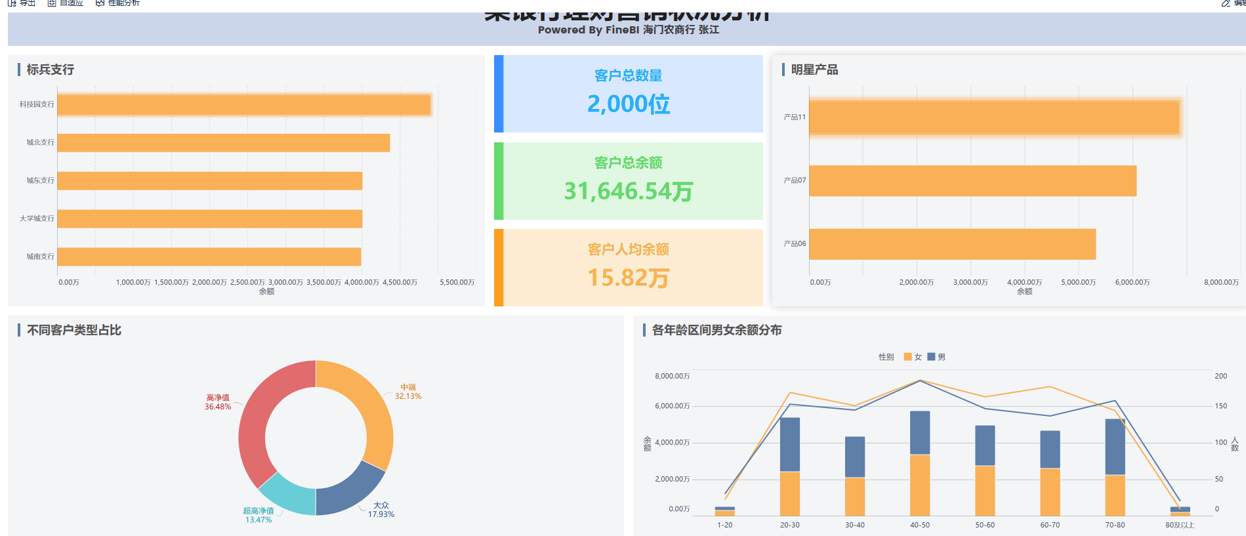Click the 客户总余额 KPI card

629,181
